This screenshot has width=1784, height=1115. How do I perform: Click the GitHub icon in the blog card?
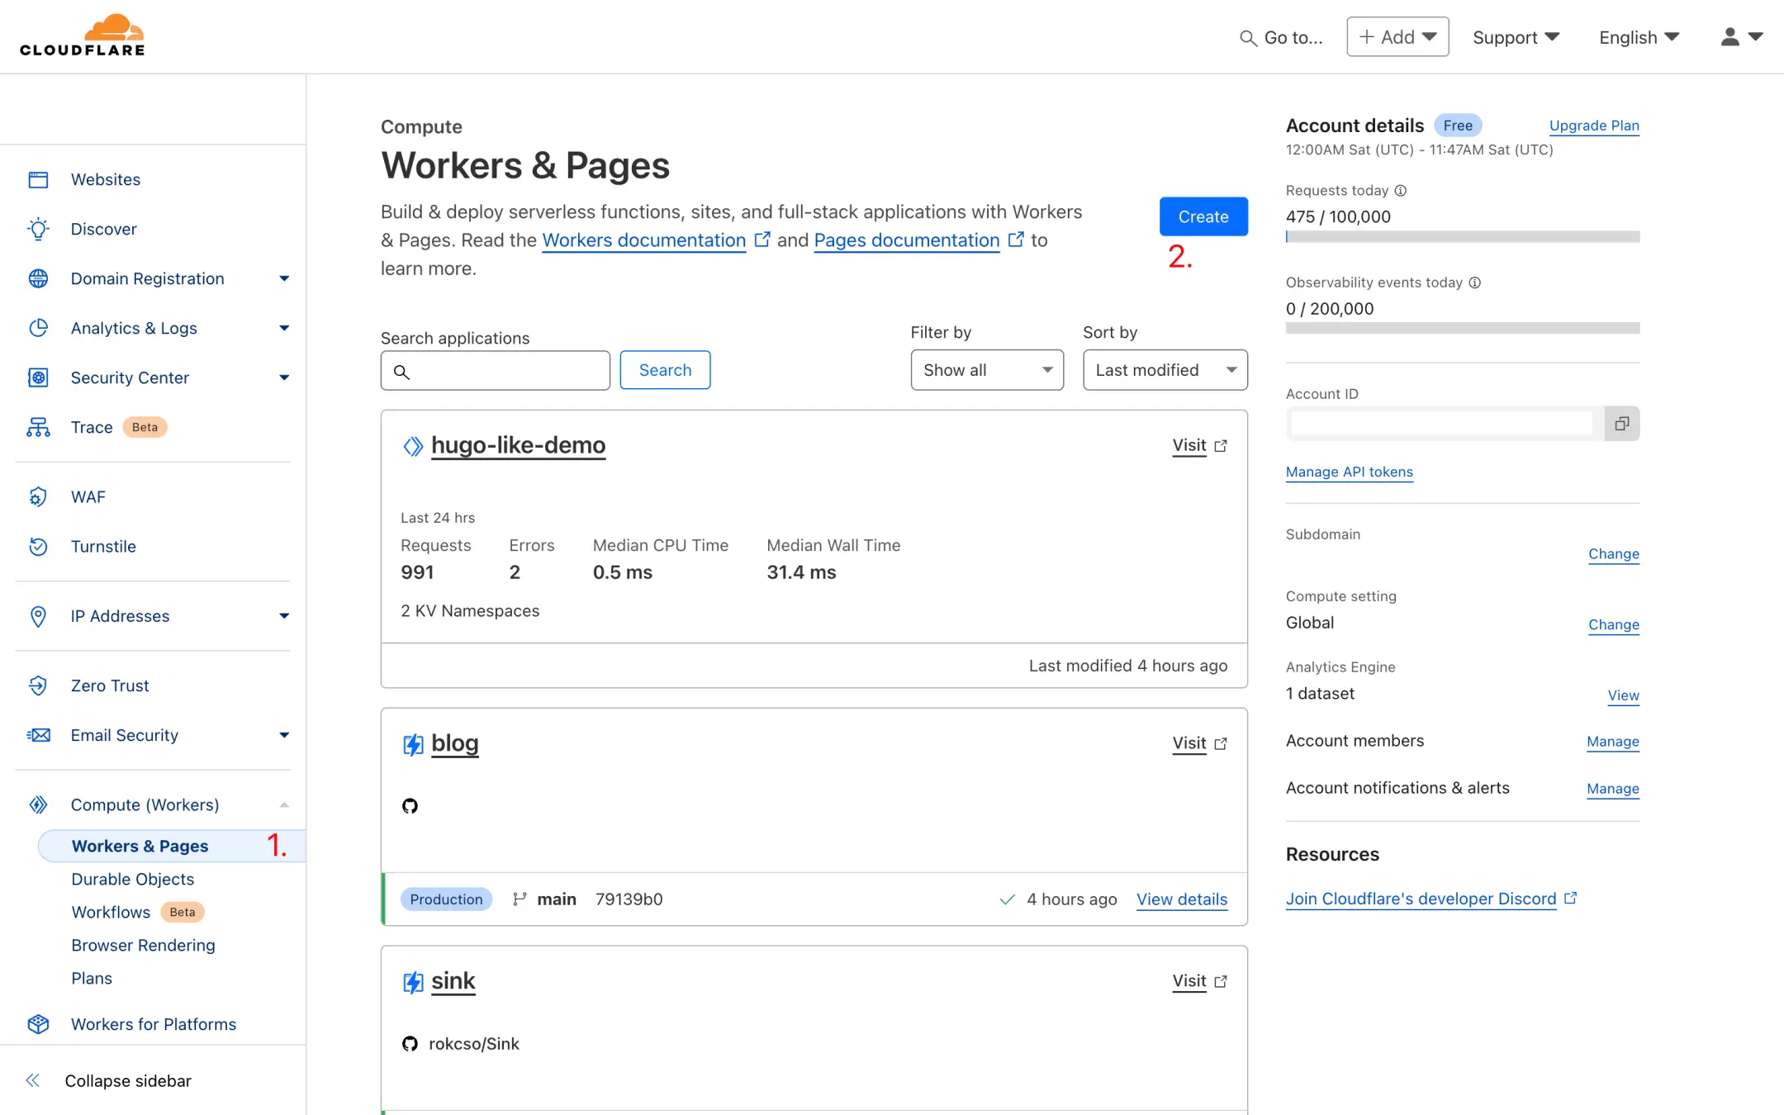[x=410, y=806]
